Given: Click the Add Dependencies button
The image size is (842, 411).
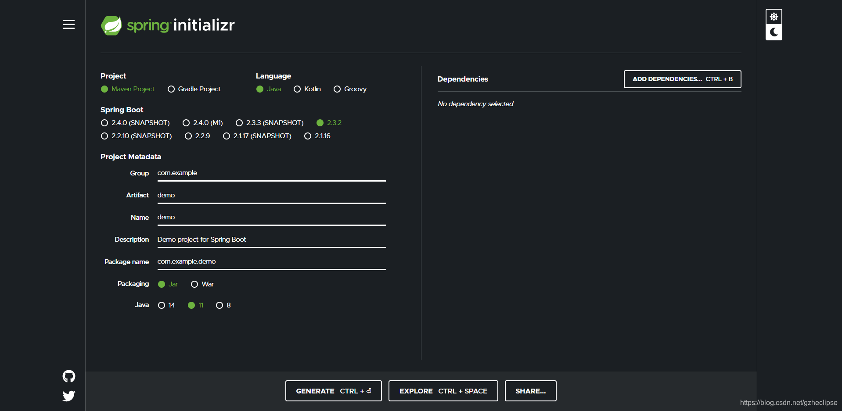Looking at the screenshot, I should tap(682, 79).
